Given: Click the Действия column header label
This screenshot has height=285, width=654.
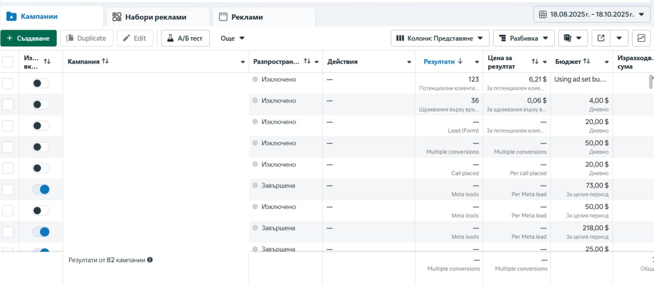Looking at the screenshot, I should tap(342, 62).
